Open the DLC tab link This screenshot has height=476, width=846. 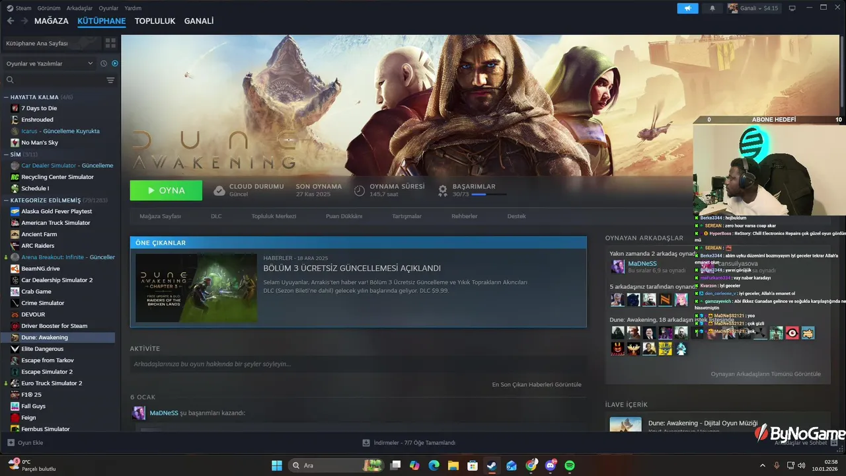[x=216, y=216]
